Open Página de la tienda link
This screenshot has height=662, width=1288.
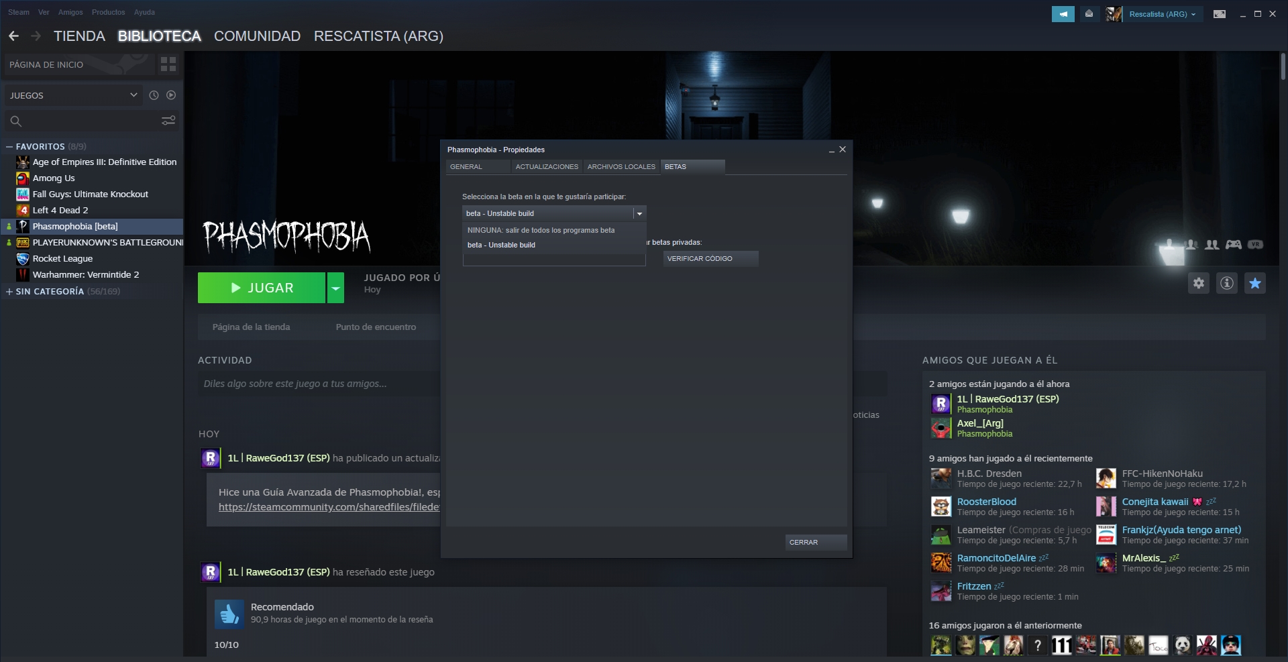[252, 327]
